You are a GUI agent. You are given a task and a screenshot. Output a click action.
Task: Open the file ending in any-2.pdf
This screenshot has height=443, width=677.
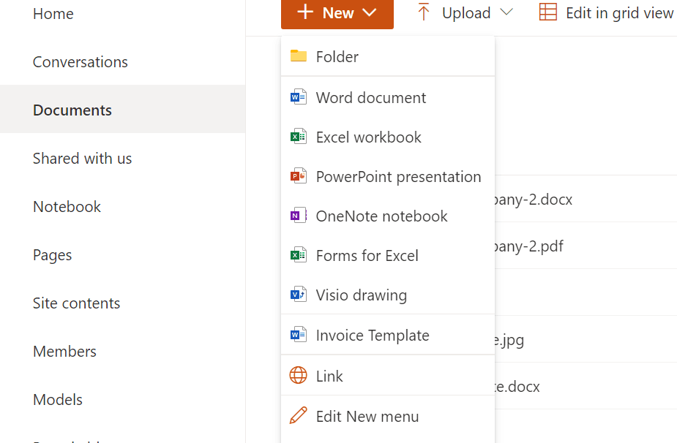529,246
